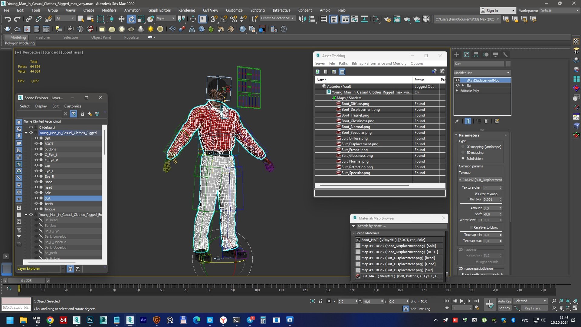The height and width of the screenshot is (327, 581).
Task: Open the Utilities wrench panel icon
Action: click(505, 54)
